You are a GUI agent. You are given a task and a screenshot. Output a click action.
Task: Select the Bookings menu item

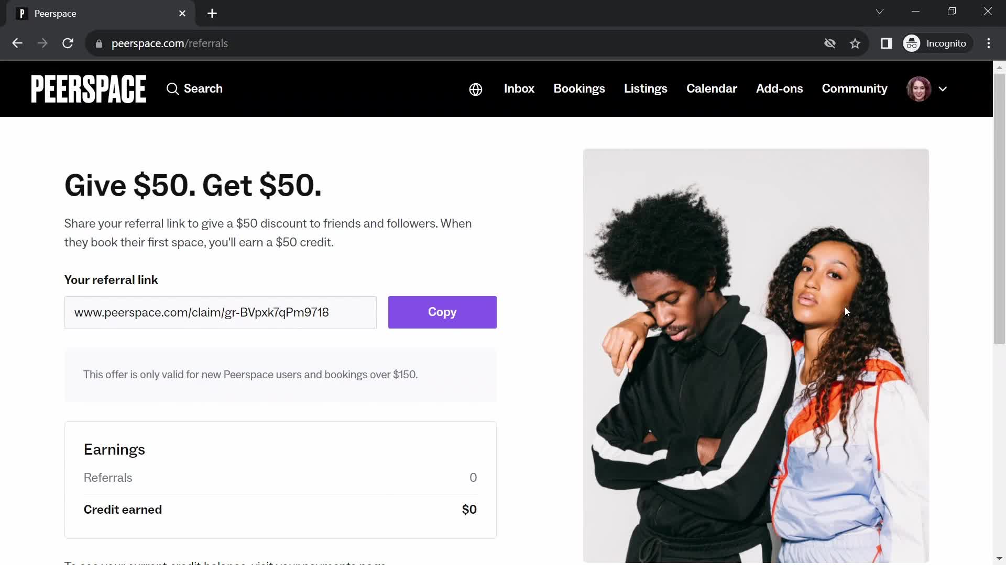[x=579, y=88]
